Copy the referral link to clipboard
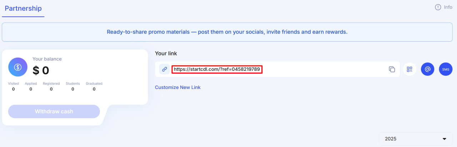This screenshot has width=457, height=147. [392, 69]
